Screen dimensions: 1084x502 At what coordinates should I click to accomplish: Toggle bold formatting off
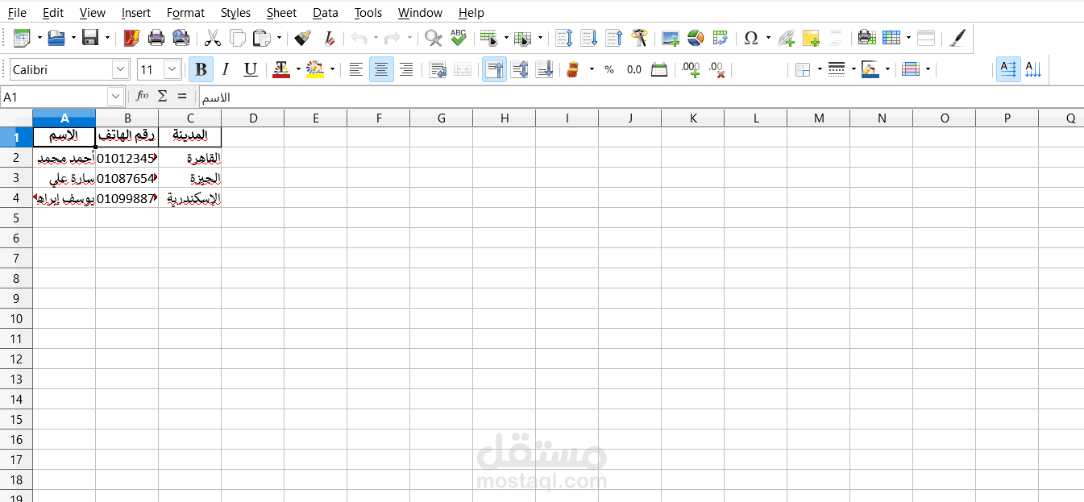click(201, 70)
